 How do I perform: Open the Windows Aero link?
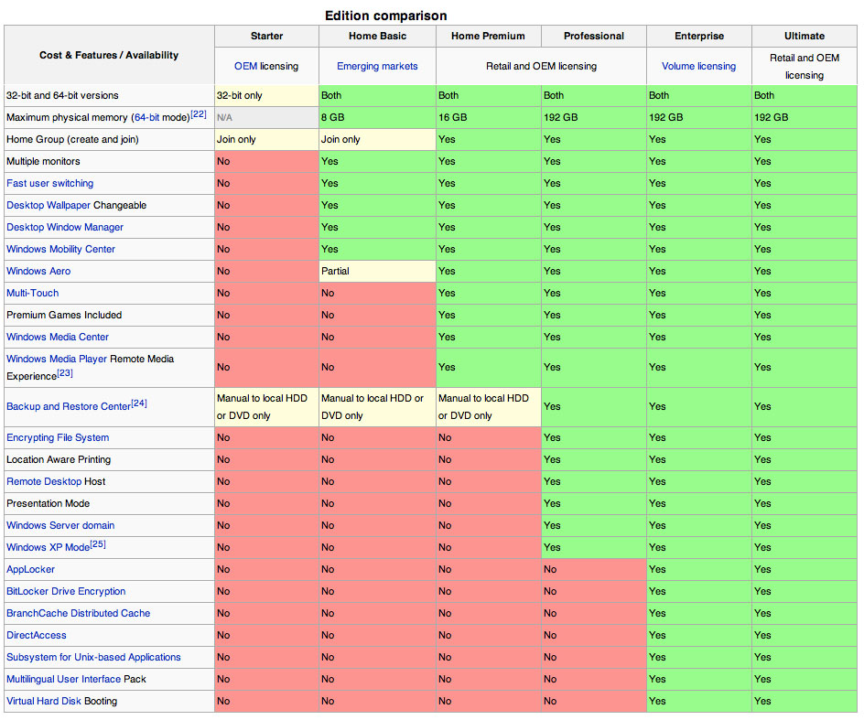(38, 272)
